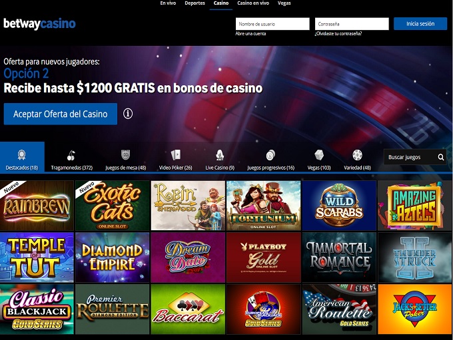Select the Variedad chip icon
The width and height of the screenshot is (453, 340).
click(357, 155)
